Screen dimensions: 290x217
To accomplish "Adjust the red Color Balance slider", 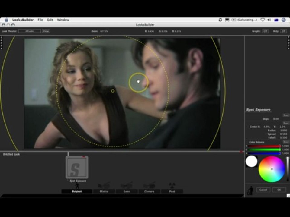I will [264, 146].
